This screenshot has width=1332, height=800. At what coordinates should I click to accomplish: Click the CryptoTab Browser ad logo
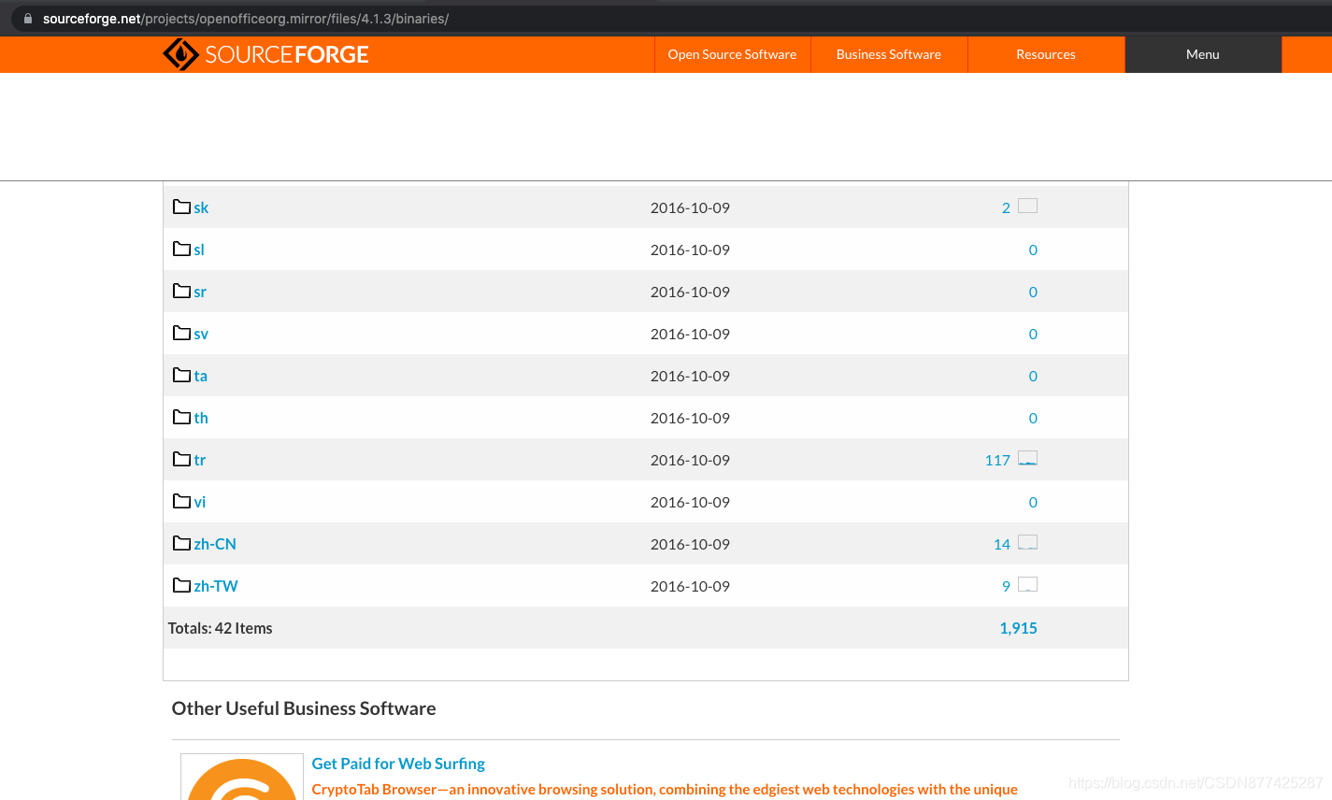point(242,777)
